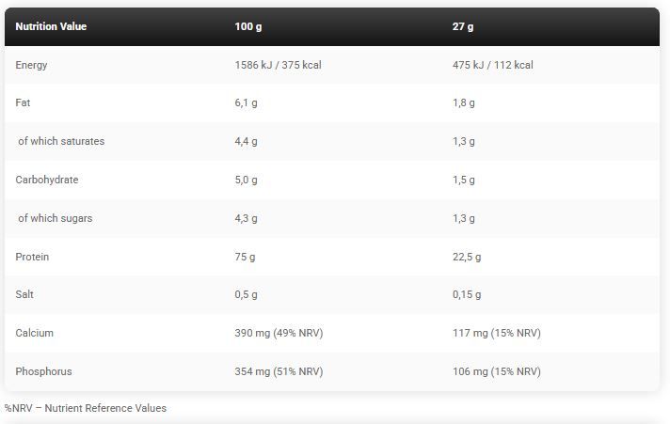Click the Salt row label
Viewport: 670px width, 424px height.
tap(24, 294)
